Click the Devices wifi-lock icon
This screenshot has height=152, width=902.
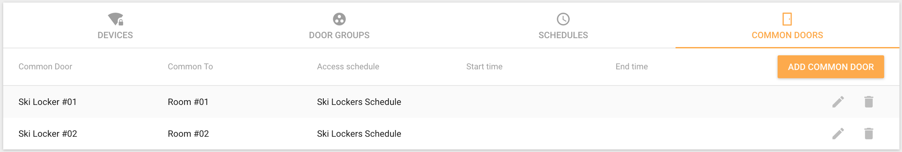tap(115, 19)
